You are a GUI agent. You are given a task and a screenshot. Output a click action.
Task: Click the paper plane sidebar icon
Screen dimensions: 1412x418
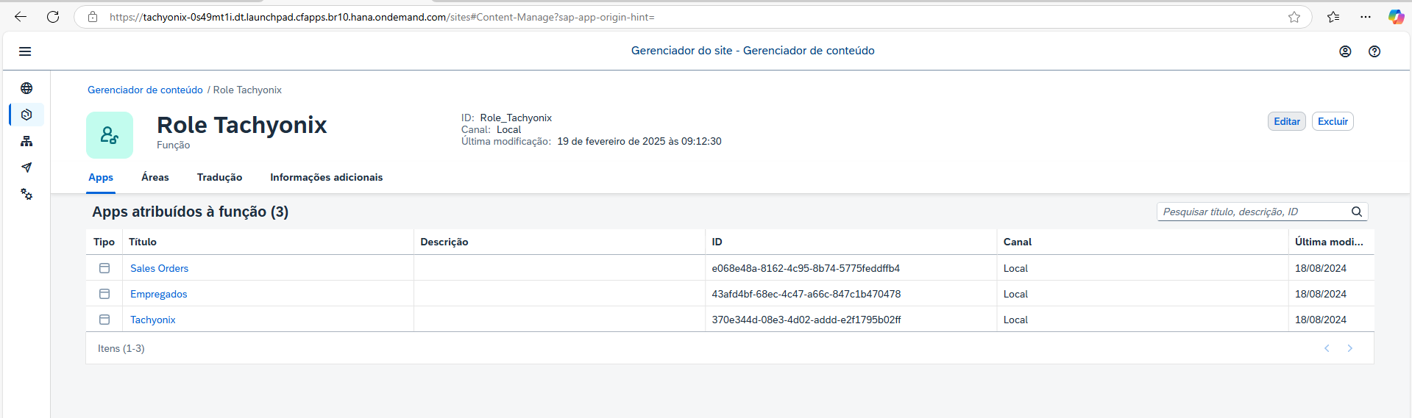(26, 167)
